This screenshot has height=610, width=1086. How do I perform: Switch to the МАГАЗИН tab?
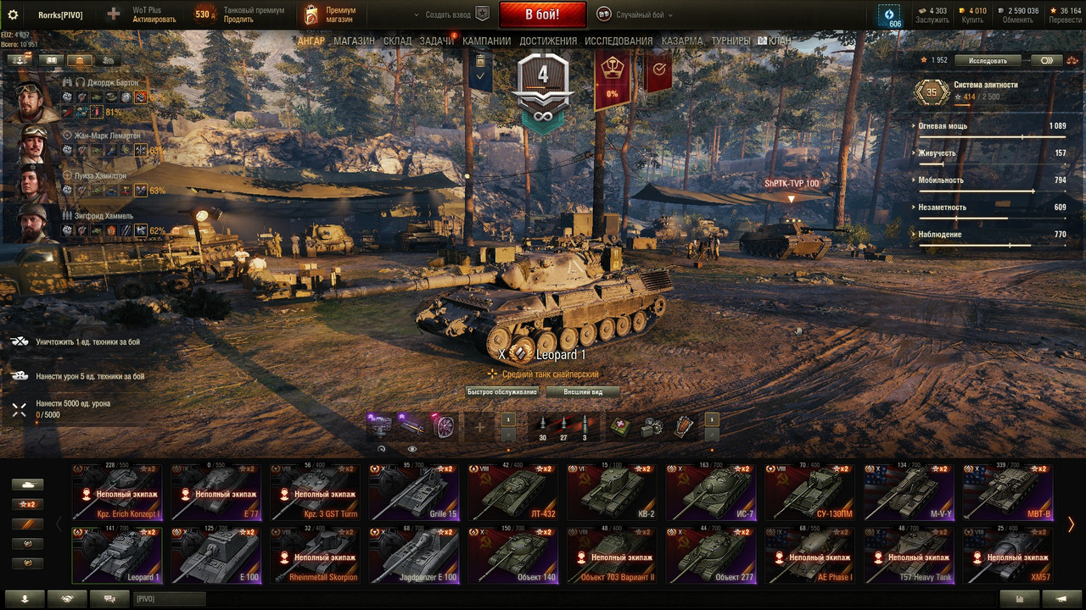pos(354,41)
